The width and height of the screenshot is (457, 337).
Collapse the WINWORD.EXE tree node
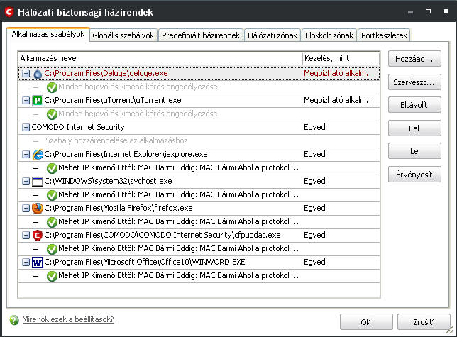[26, 263]
